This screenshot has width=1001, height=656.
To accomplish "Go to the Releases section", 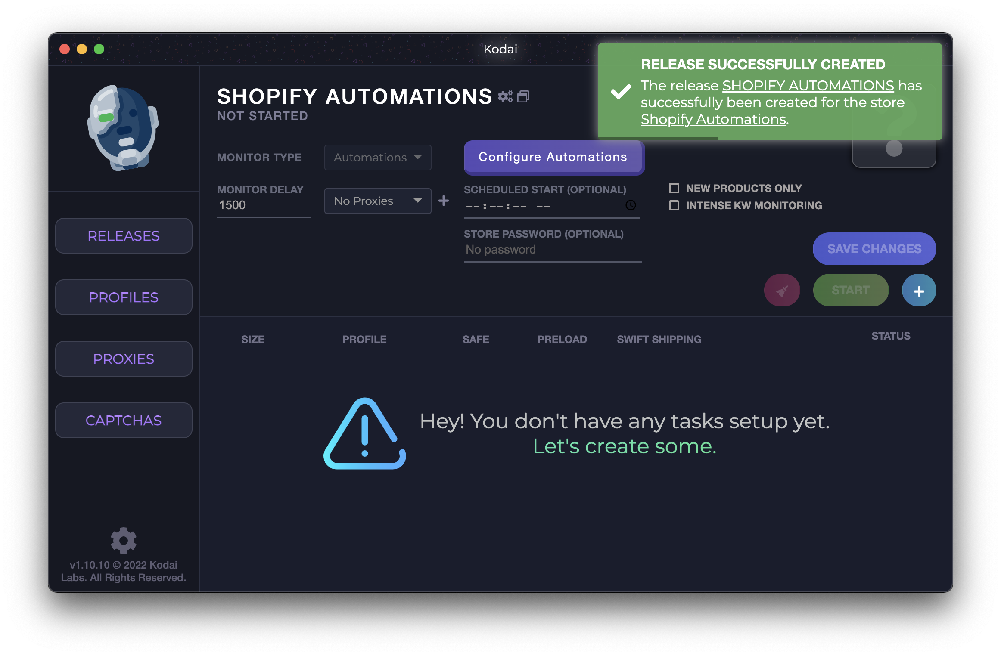I will pyautogui.click(x=124, y=235).
